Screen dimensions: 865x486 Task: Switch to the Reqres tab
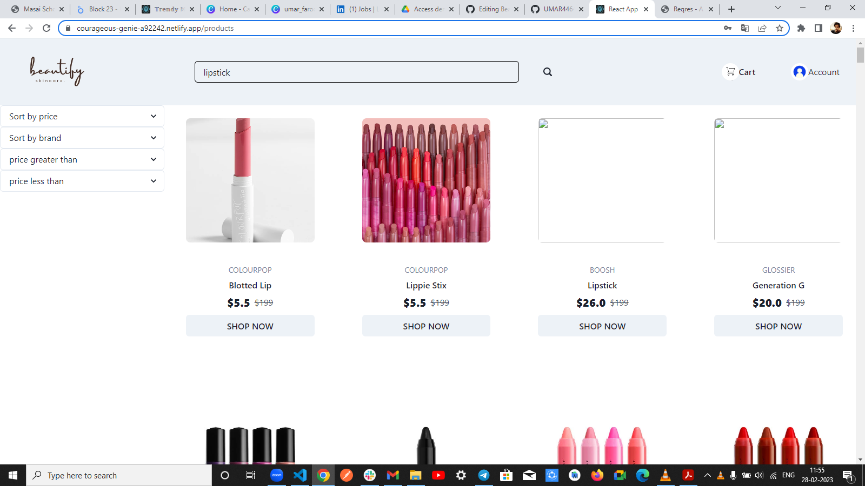(x=687, y=9)
